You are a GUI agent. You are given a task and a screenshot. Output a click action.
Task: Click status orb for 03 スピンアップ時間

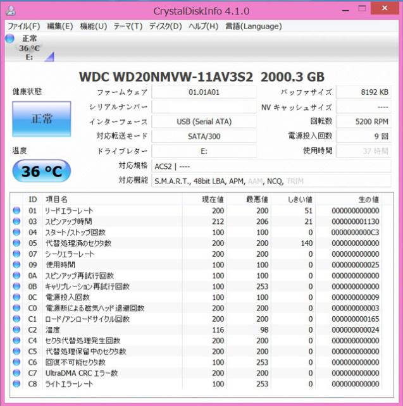coord(16,221)
